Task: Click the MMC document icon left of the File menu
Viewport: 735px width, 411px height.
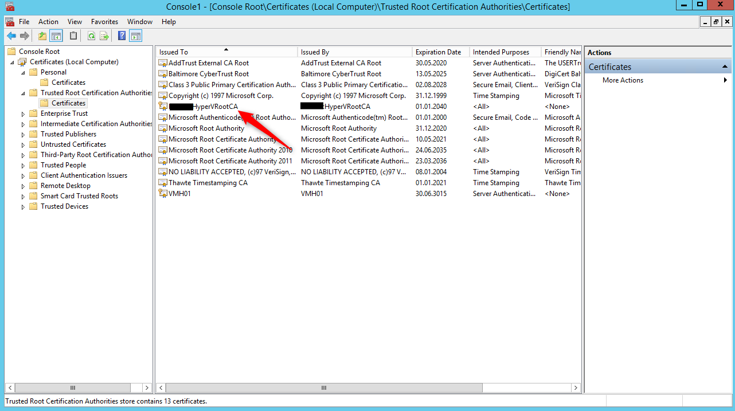Action: point(10,22)
